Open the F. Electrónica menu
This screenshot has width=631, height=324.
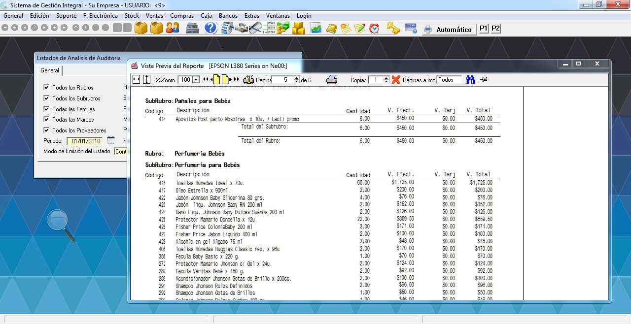(x=100, y=16)
